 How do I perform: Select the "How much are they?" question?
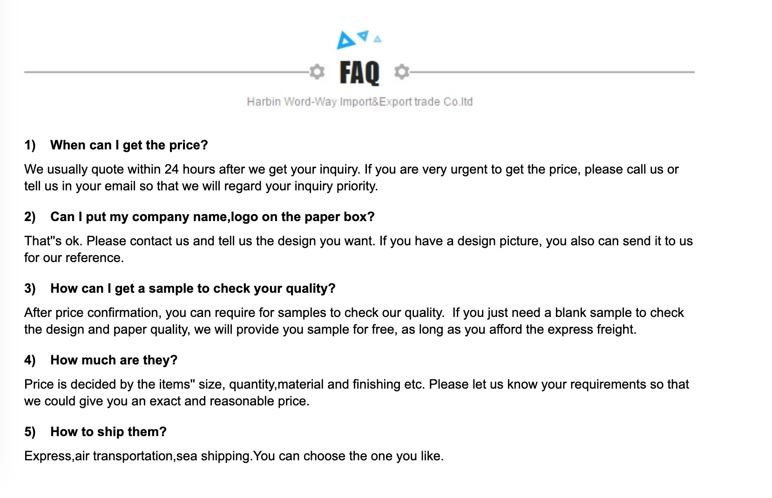tap(114, 360)
